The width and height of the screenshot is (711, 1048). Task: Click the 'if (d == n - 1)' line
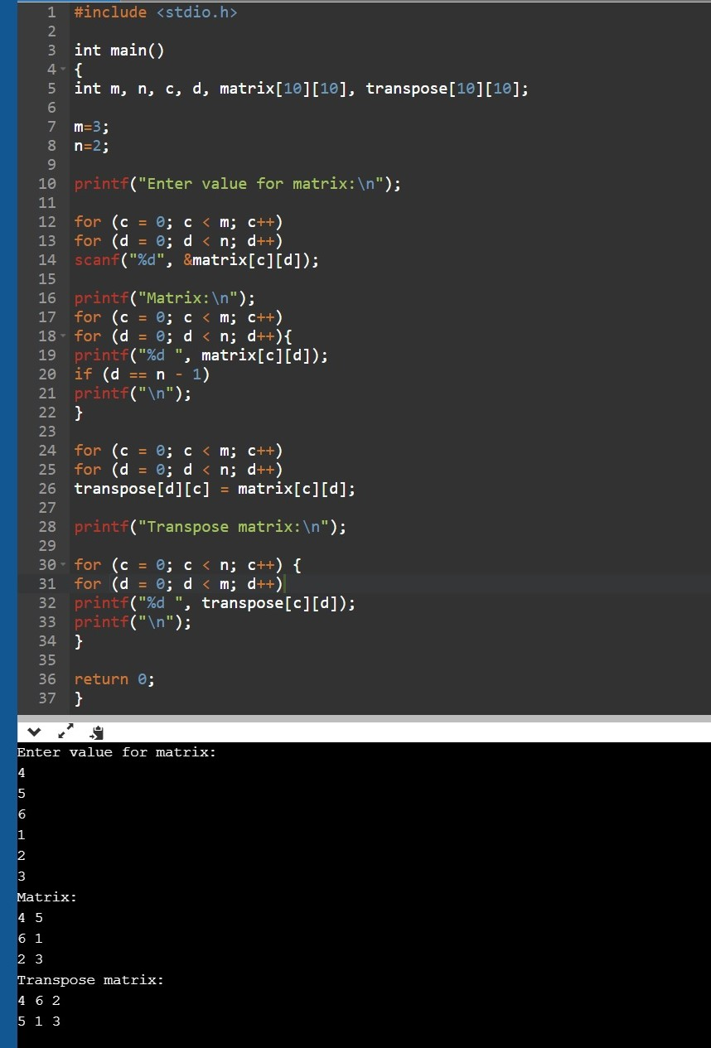tap(142, 374)
